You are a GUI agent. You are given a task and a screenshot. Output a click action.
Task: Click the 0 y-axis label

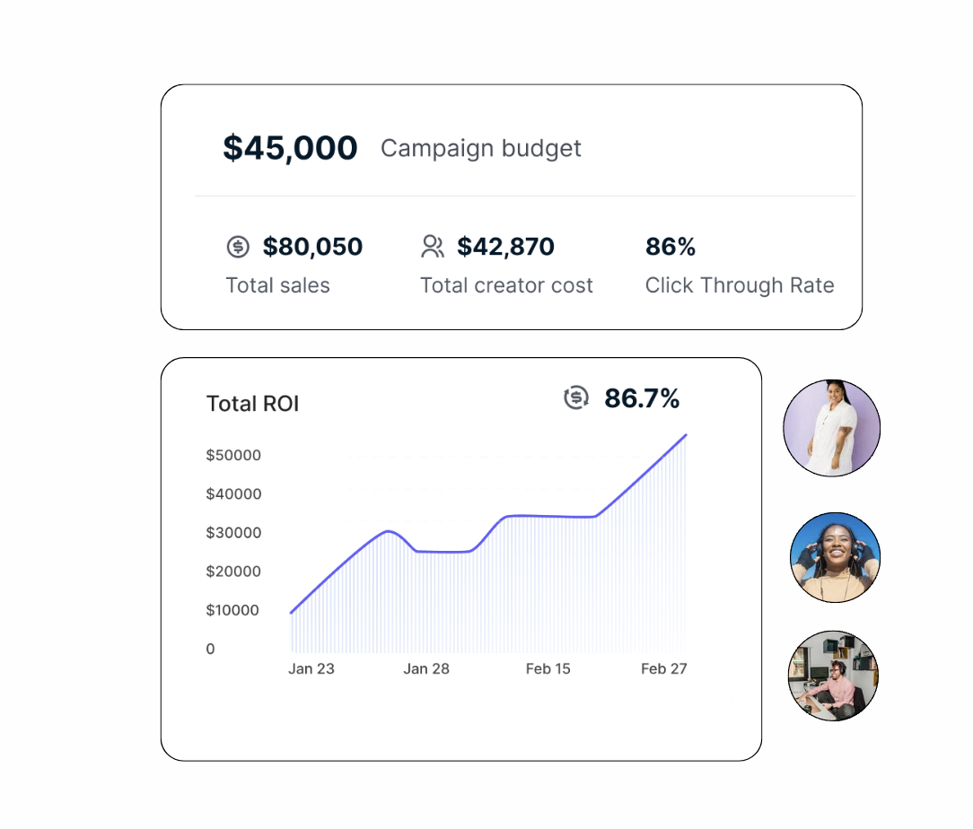point(210,649)
